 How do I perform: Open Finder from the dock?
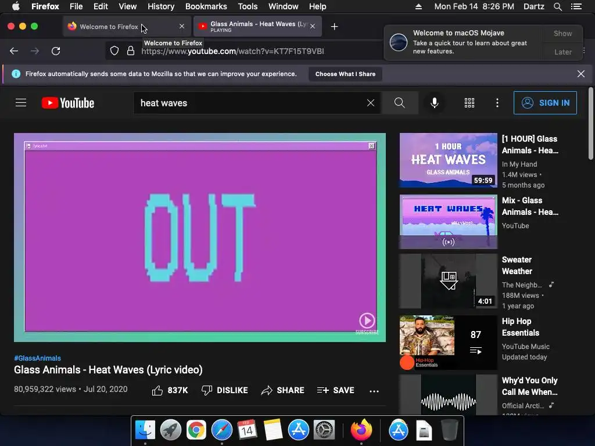click(x=145, y=430)
